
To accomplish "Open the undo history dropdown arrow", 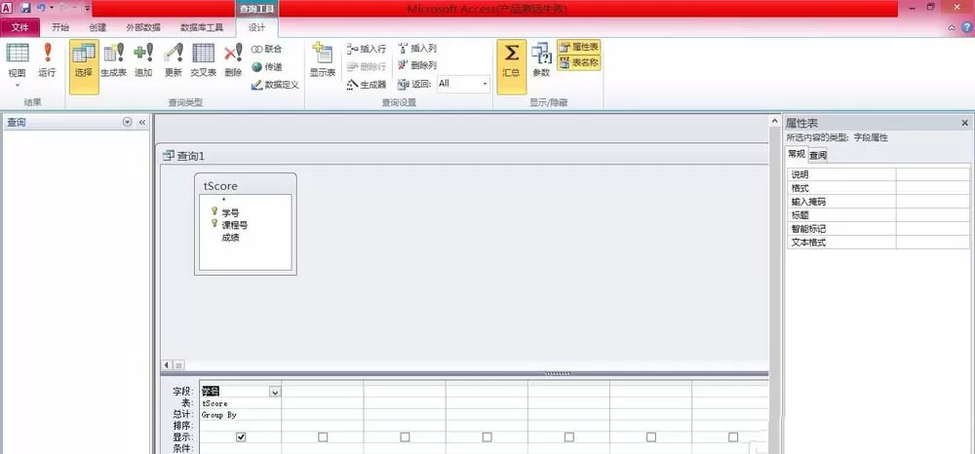I will click(51, 9).
